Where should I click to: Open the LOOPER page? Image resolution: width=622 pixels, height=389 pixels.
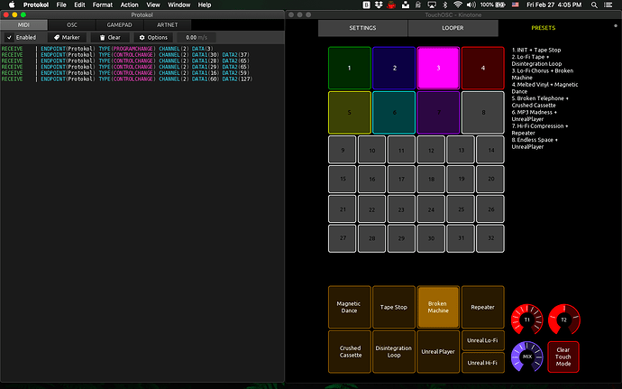point(453,28)
